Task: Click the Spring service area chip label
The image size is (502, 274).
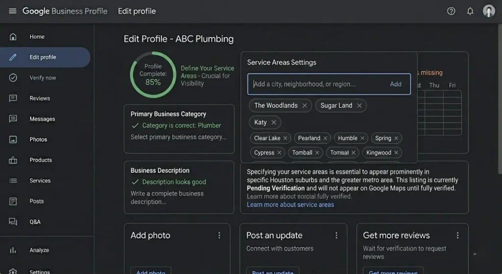Action: pyautogui.click(x=383, y=138)
